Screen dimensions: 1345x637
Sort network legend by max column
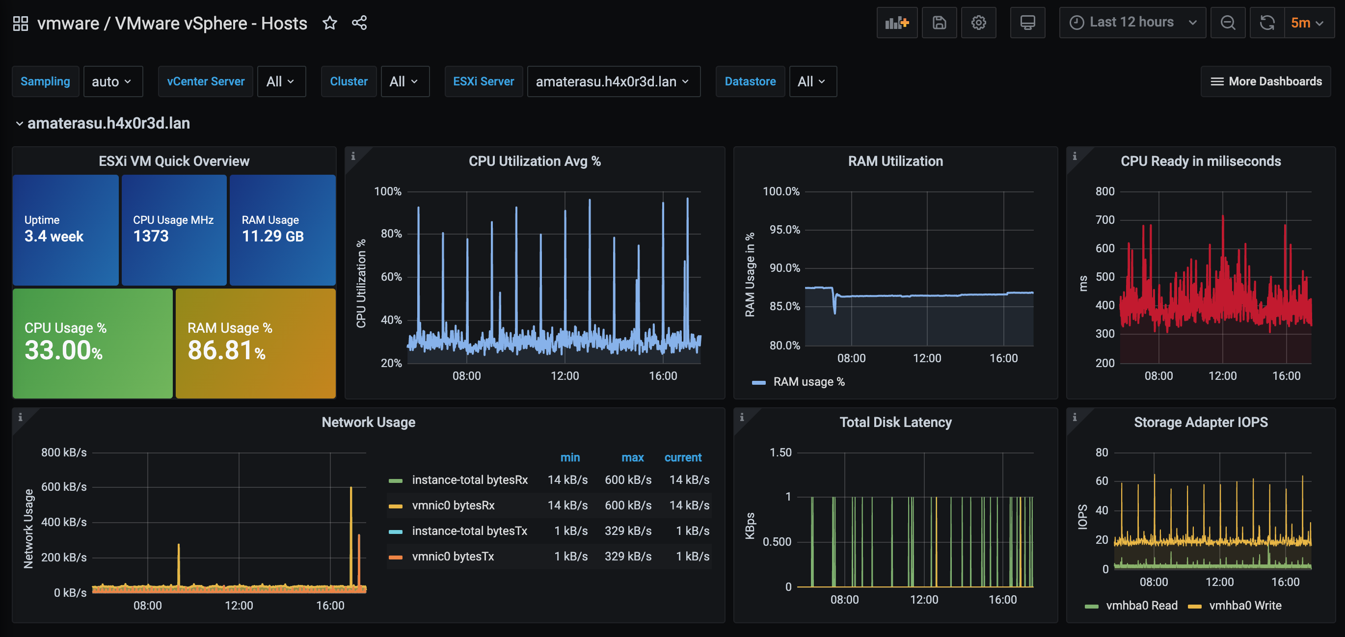tap(632, 457)
